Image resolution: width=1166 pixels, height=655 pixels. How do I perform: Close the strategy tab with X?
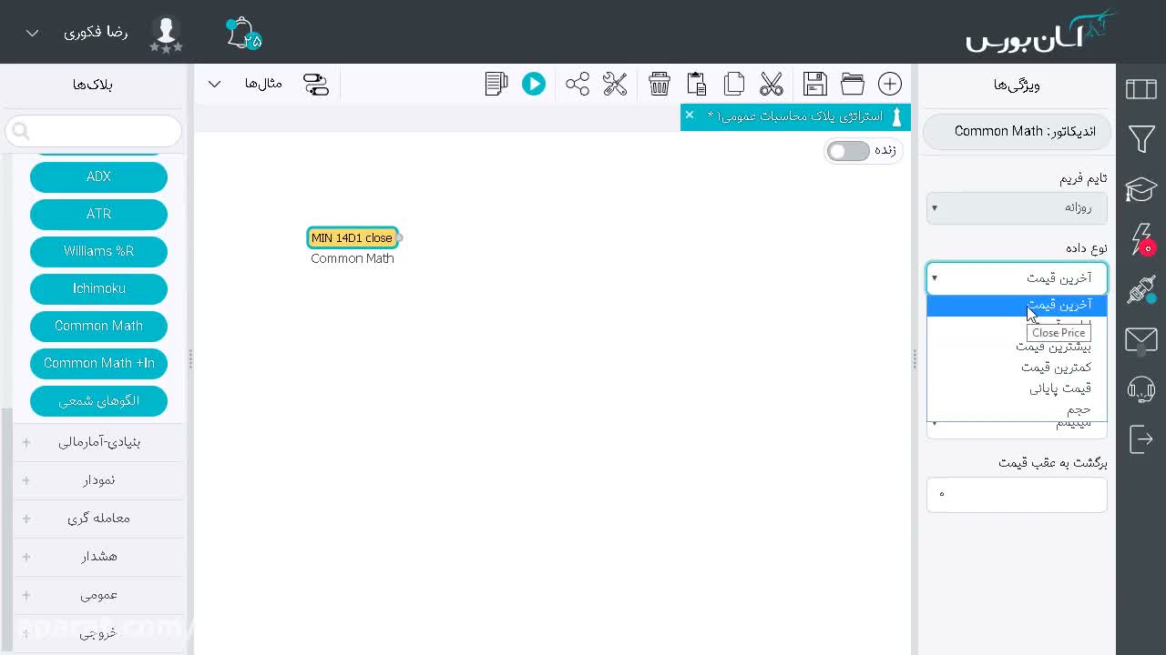pyautogui.click(x=690, y=115)
